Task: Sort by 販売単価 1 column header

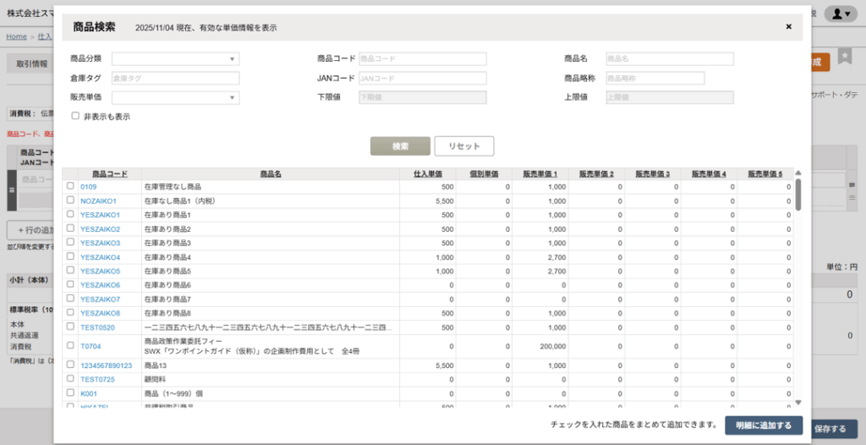Action: click(x=540, y=173)
